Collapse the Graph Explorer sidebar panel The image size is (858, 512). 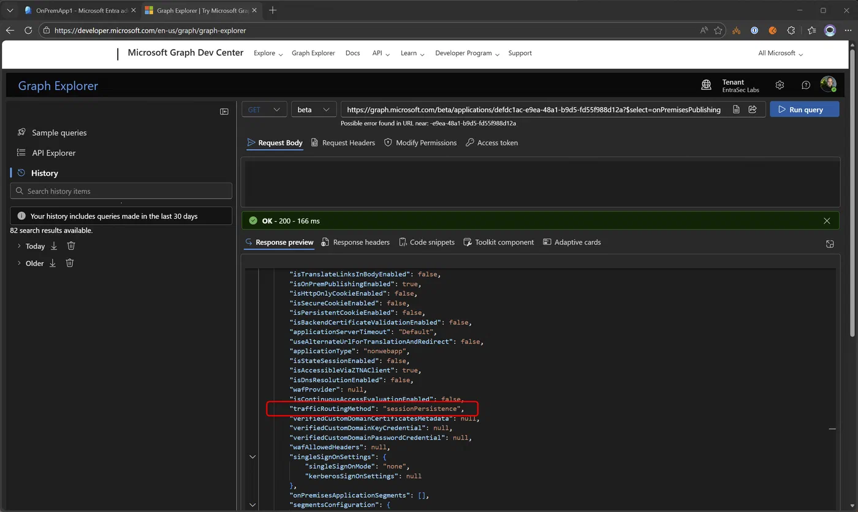[x=224, y=111]
